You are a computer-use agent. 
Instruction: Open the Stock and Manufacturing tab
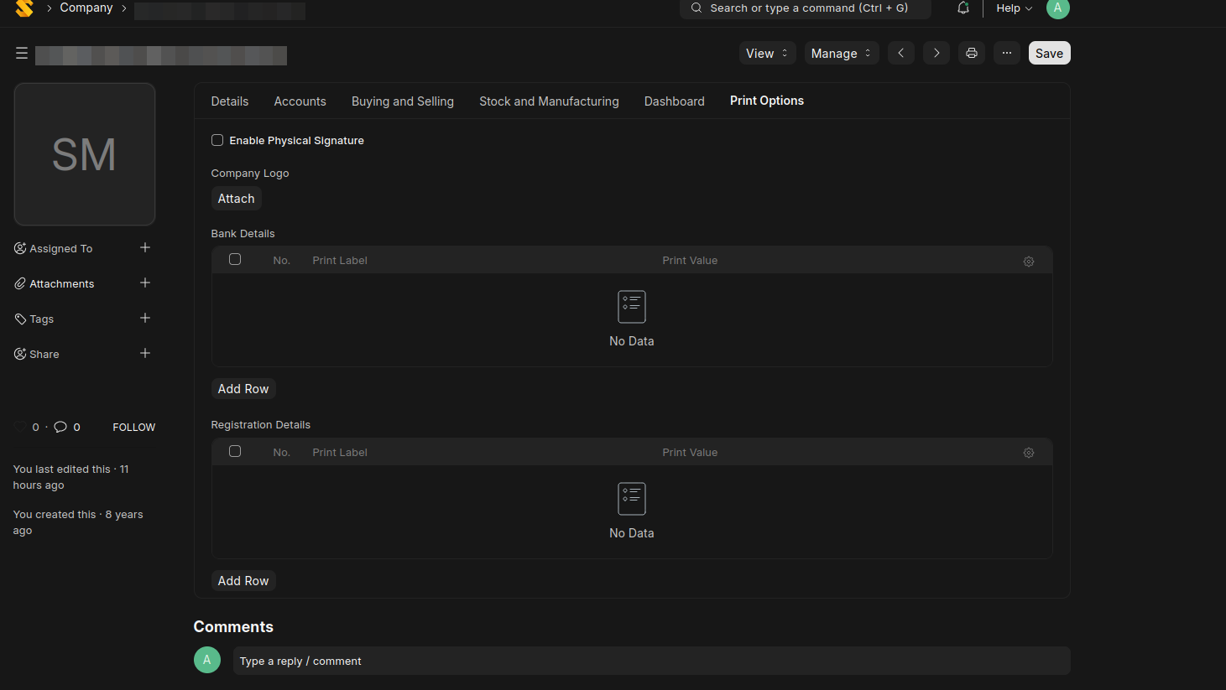point(549,101)
